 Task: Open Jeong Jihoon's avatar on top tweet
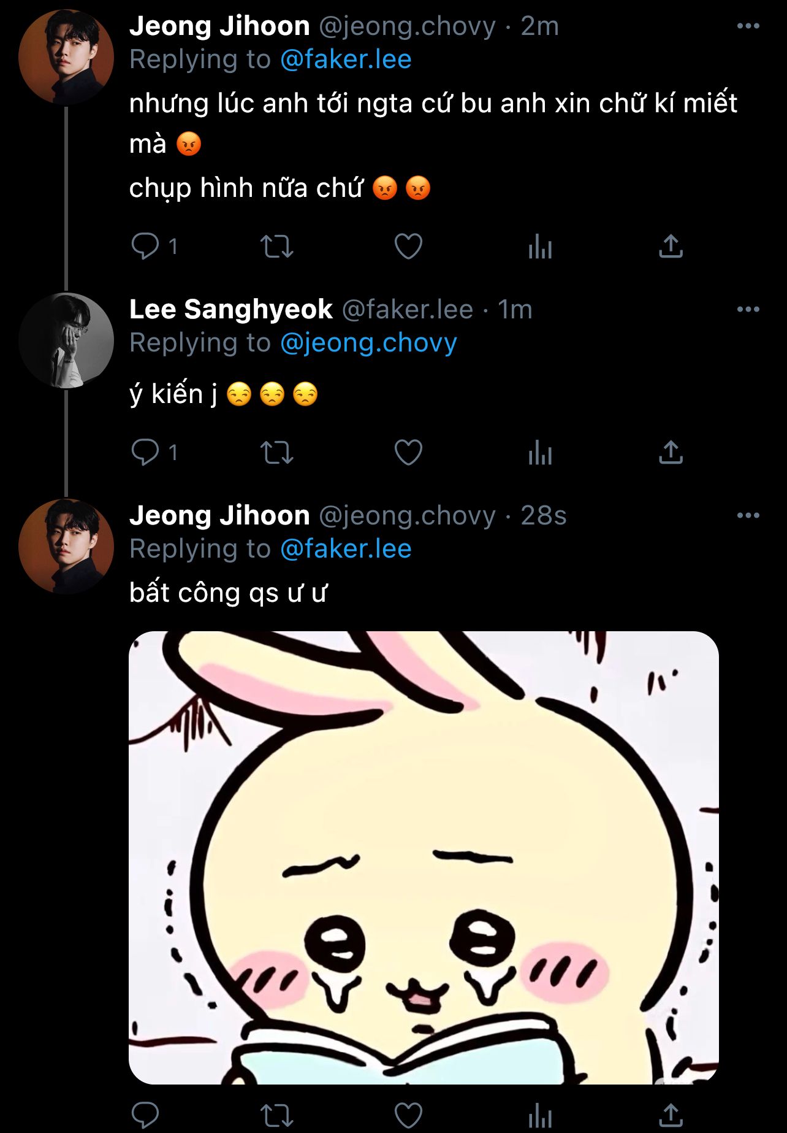pyautogui.click(x=66, y=57)
